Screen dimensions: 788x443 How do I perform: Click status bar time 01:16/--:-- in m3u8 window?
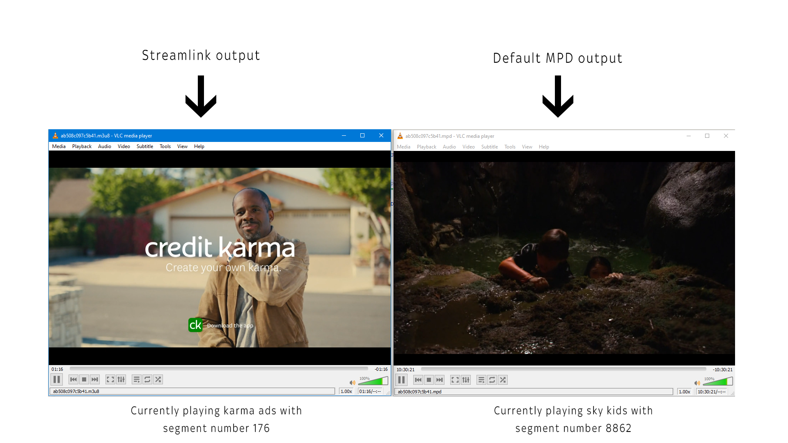coord(370,391)
